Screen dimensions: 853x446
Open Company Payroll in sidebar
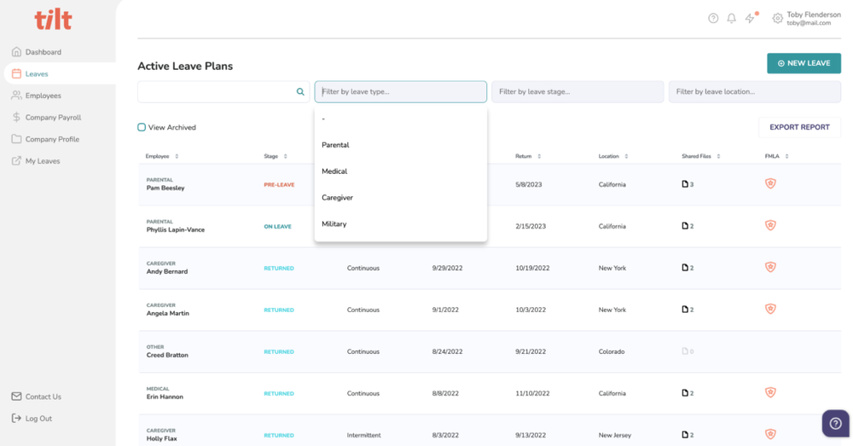point(46,118)
